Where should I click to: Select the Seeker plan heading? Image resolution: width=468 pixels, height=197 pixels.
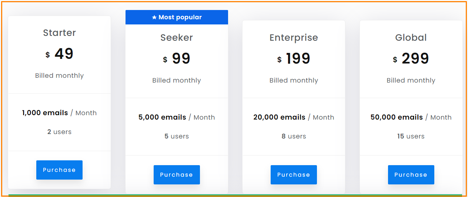[x=177, y=37]
